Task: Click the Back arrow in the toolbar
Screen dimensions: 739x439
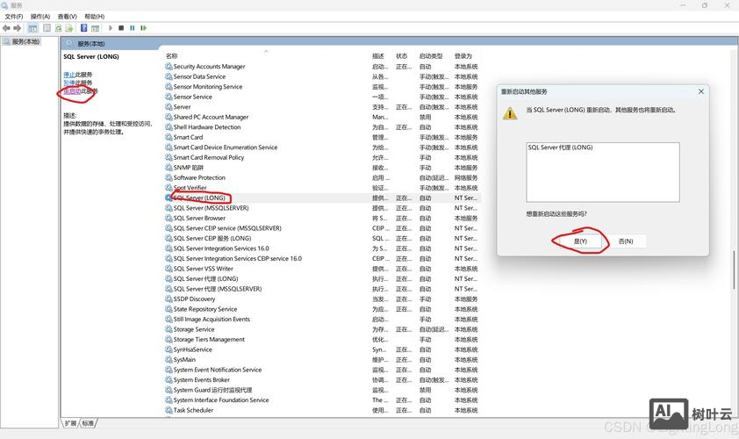Action: pos(6,28)
